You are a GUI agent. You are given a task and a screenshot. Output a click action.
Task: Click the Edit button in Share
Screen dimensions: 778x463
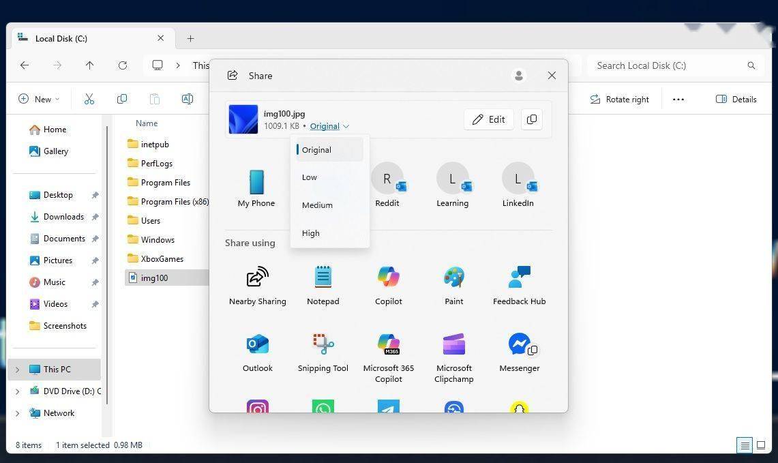(x=489, y=119)
